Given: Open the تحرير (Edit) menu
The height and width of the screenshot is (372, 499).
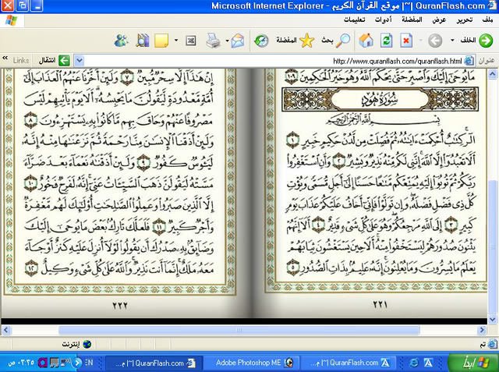Looking at the screenshot, I should (465, 20).
